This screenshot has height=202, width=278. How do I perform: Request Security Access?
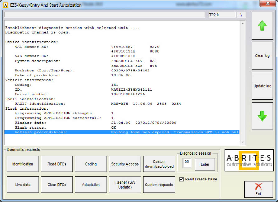click(125, 164)
